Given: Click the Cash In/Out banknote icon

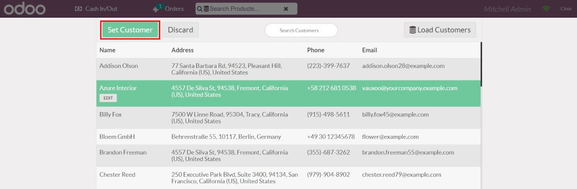Looking at the screenshot, I should (78, 8).
